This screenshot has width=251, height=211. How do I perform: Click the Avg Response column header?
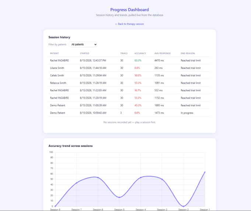[x=163, y=53]
